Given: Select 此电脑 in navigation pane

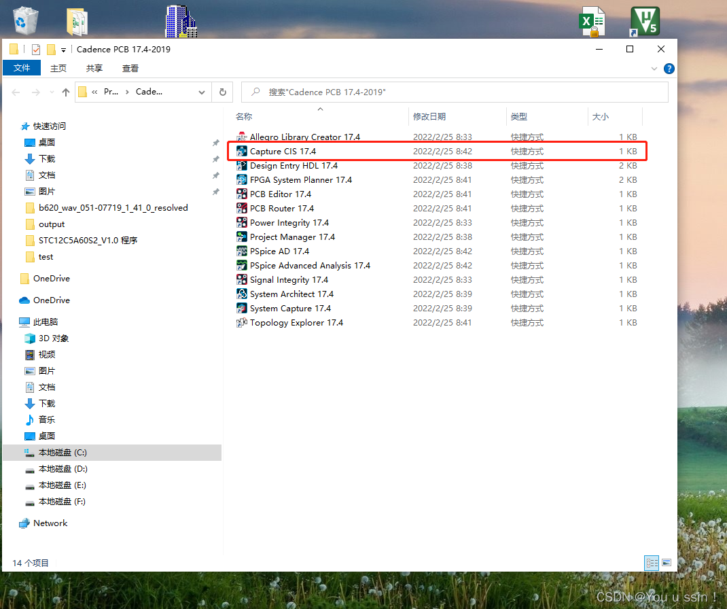Looking at the screenshot, I should (46, 322).
